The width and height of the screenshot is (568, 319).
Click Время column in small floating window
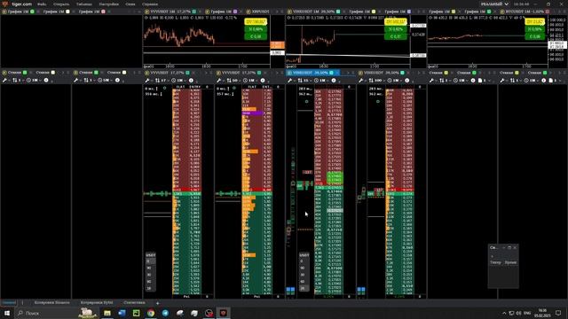(x=510, y=262)
